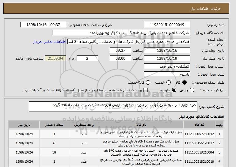Screen dimensions: 236x167
Task: Click the میز اداری نوع مدیریت product name
Action: click(141, 134)
